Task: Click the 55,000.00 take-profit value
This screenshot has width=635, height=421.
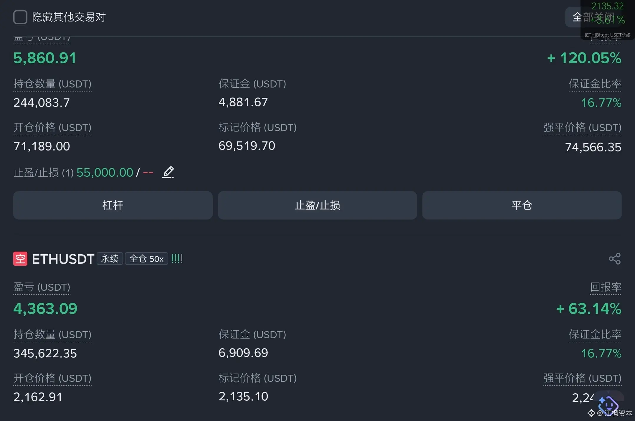Action: tap(105, 173)
